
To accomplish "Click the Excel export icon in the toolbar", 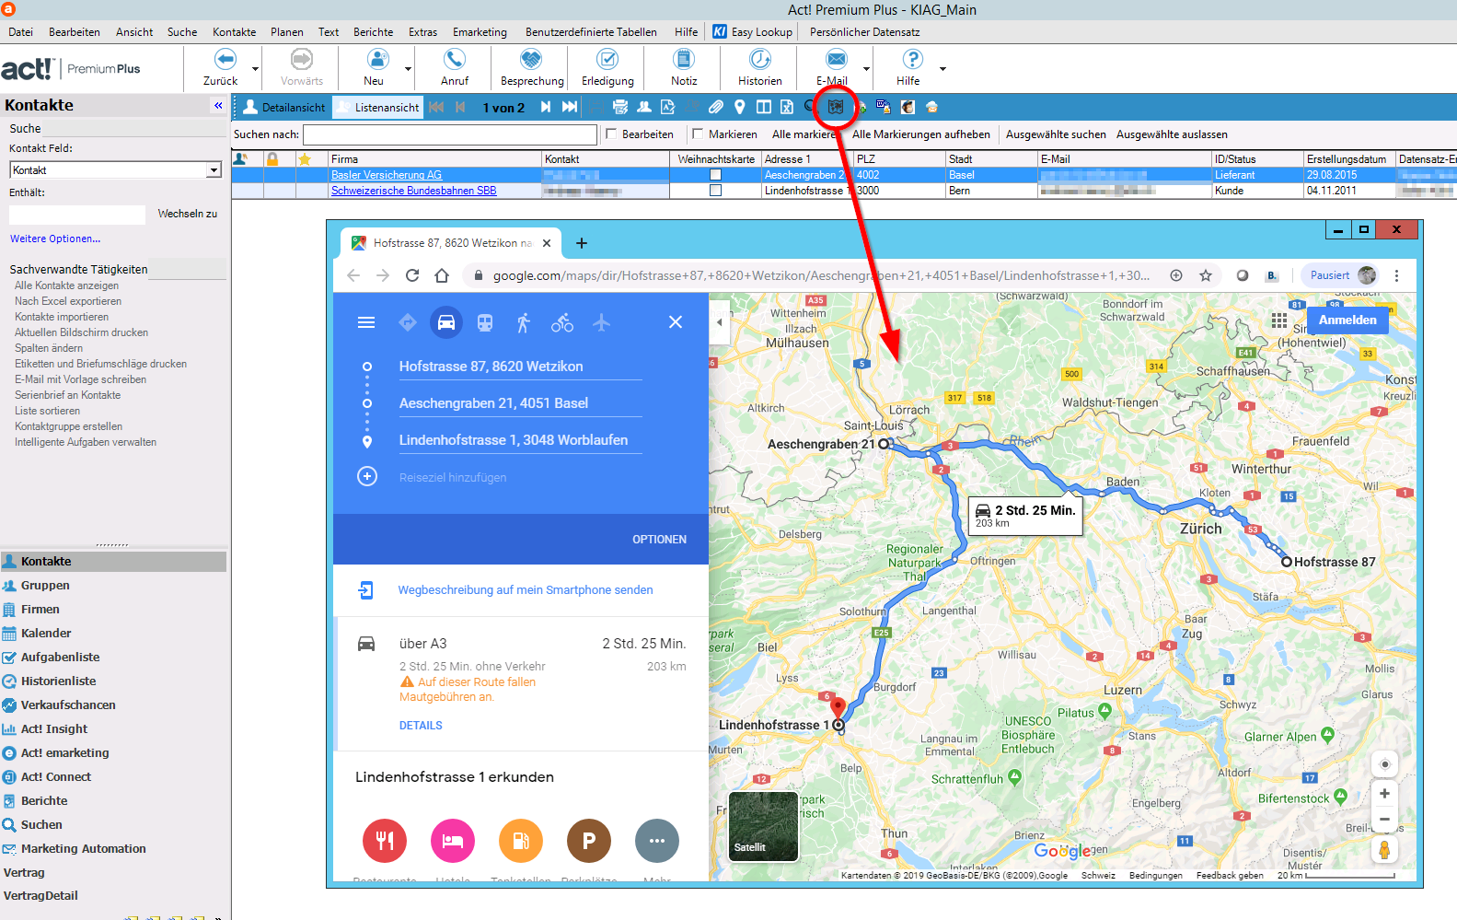I will click(787, 107).
